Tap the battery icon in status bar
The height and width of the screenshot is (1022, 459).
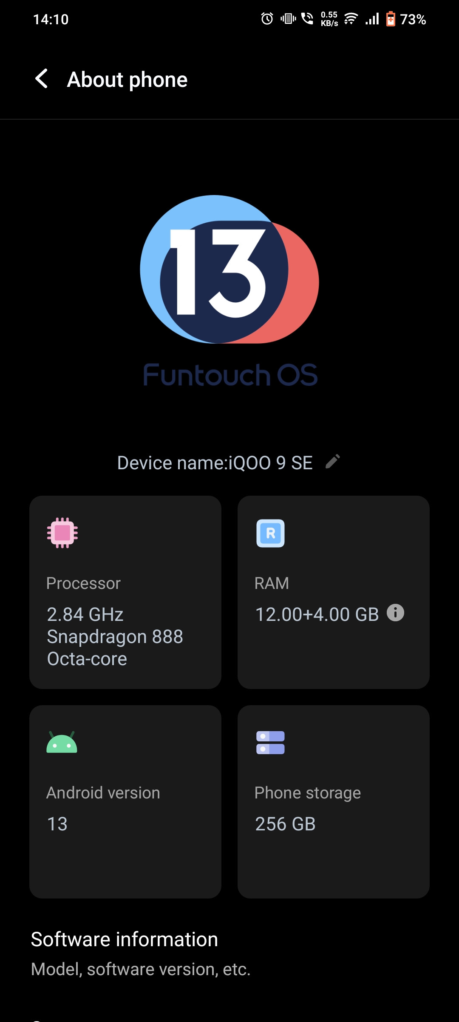390,19
